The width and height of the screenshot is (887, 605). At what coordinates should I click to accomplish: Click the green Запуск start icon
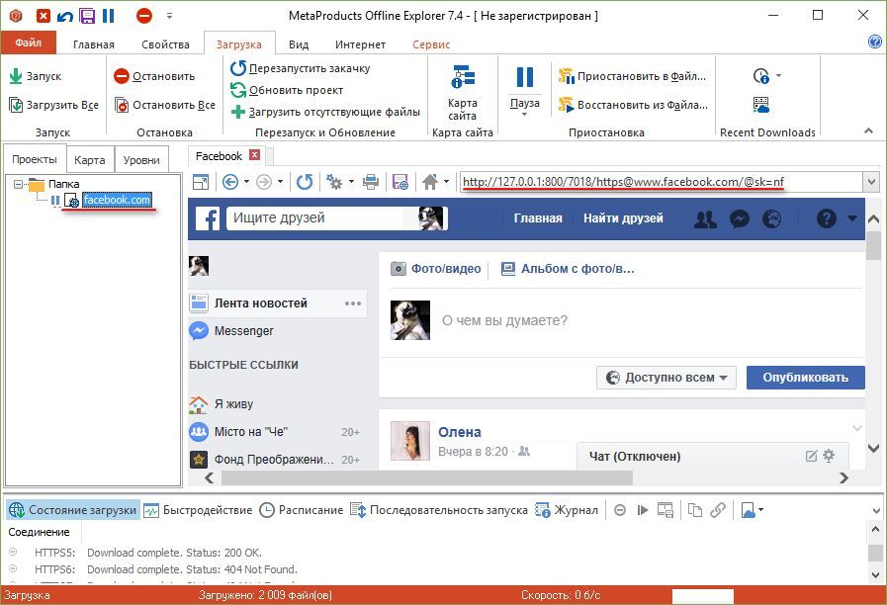coord(16,76)
